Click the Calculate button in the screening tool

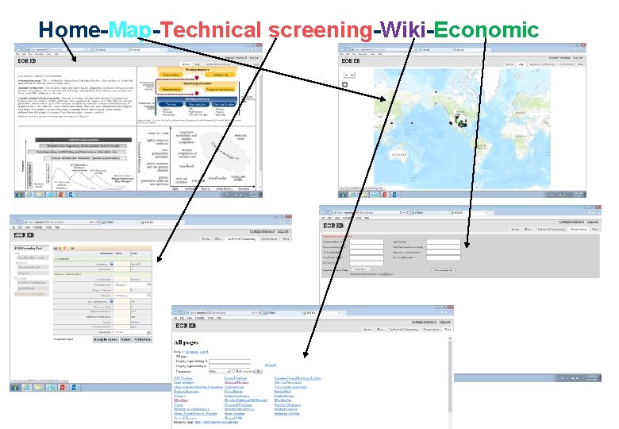(143, 339)
